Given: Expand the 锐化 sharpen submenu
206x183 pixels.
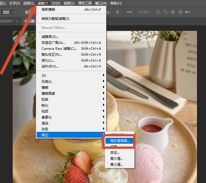Looking at the screenshot, I should [x=71, y=105].
